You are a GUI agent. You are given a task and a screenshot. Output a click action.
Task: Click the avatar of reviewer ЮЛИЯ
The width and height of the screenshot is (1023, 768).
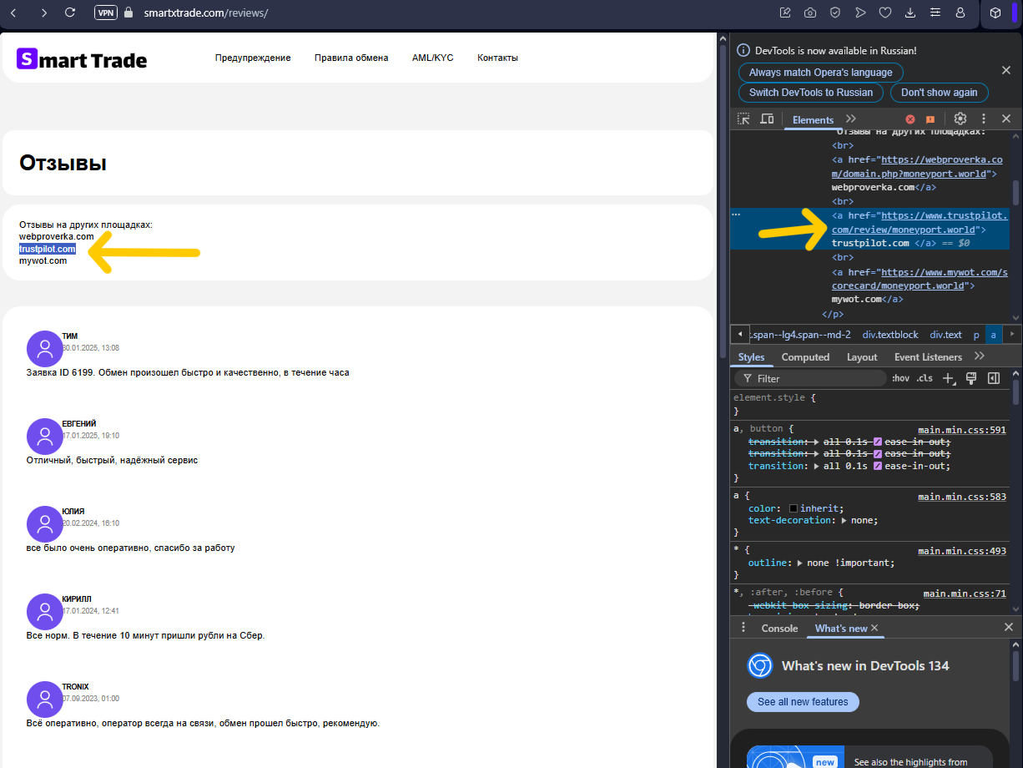coord(44,523)
